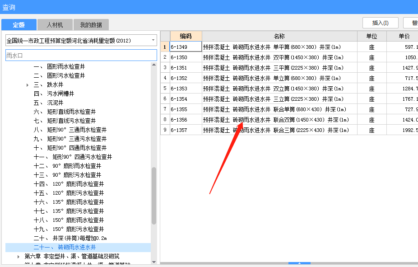This screenshot has width=418, height=267.
Task: Open the 我的数据 tab
Action: 91,25
